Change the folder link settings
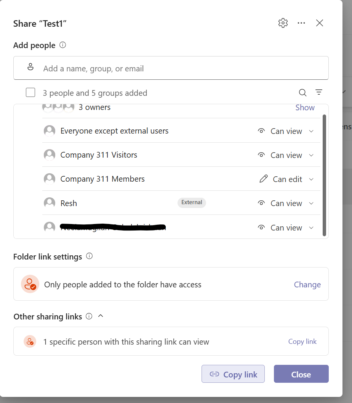Viewport: 352px width, 403px height. click(307, 285)
